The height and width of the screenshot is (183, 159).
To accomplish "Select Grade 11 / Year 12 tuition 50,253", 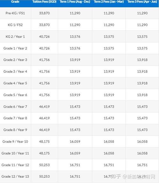I will coord(45,165).
